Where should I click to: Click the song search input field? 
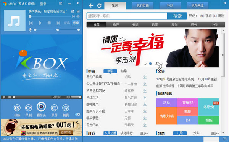[127, 16]
